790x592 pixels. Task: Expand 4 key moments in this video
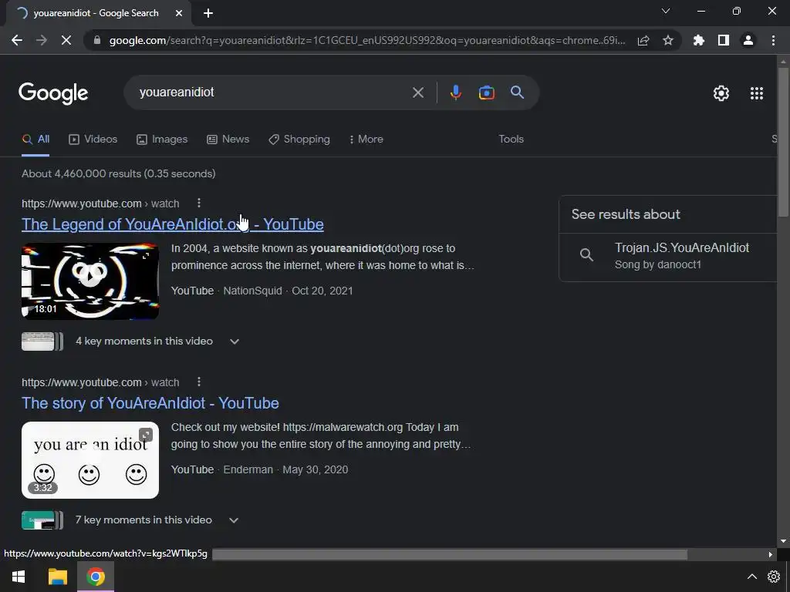pyautogui.click(x=130, y=341)
